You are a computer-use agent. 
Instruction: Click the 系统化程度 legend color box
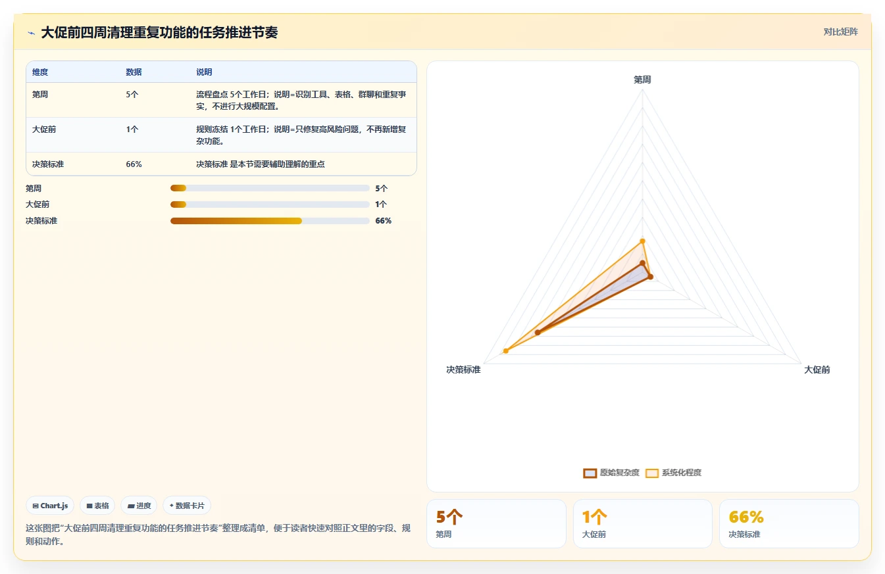(651, 473)
